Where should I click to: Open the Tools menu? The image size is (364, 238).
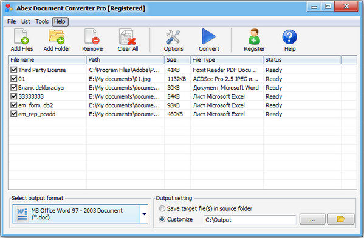pyautogui.click(x=42, y=22)
